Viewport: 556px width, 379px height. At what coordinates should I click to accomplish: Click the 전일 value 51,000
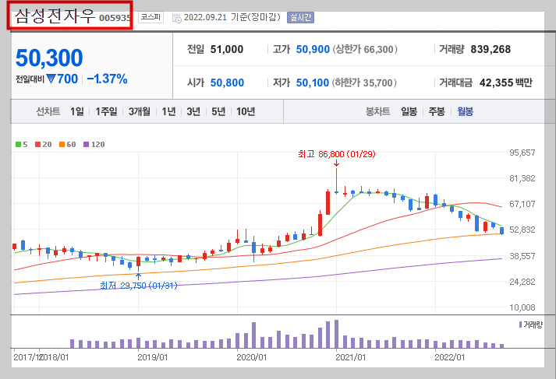click(227, 49)
